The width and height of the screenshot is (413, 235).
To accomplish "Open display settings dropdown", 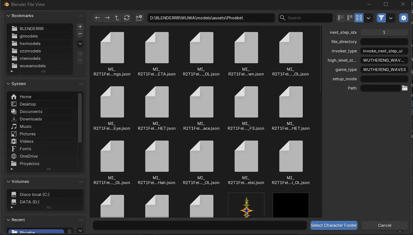I will (368, 18).
